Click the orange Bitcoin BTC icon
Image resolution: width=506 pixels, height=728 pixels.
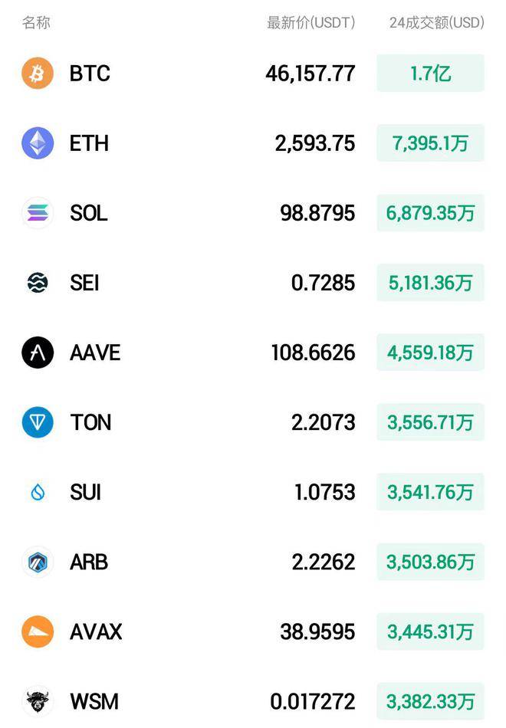tap(38, 74)
